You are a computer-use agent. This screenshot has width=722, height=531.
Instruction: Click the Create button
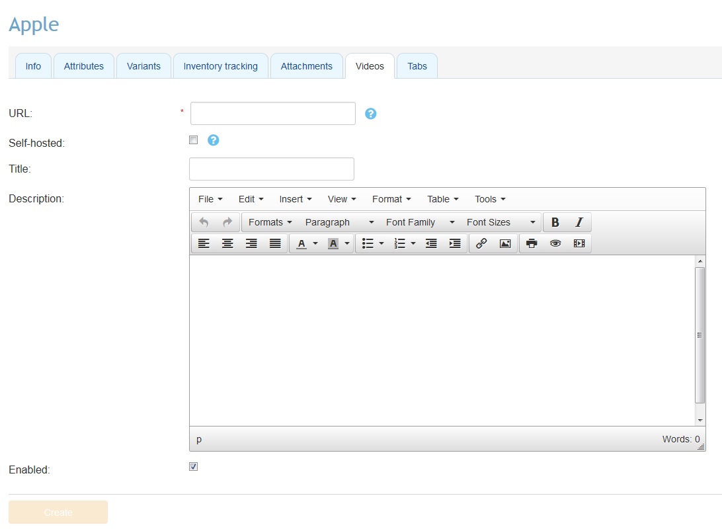58,512
